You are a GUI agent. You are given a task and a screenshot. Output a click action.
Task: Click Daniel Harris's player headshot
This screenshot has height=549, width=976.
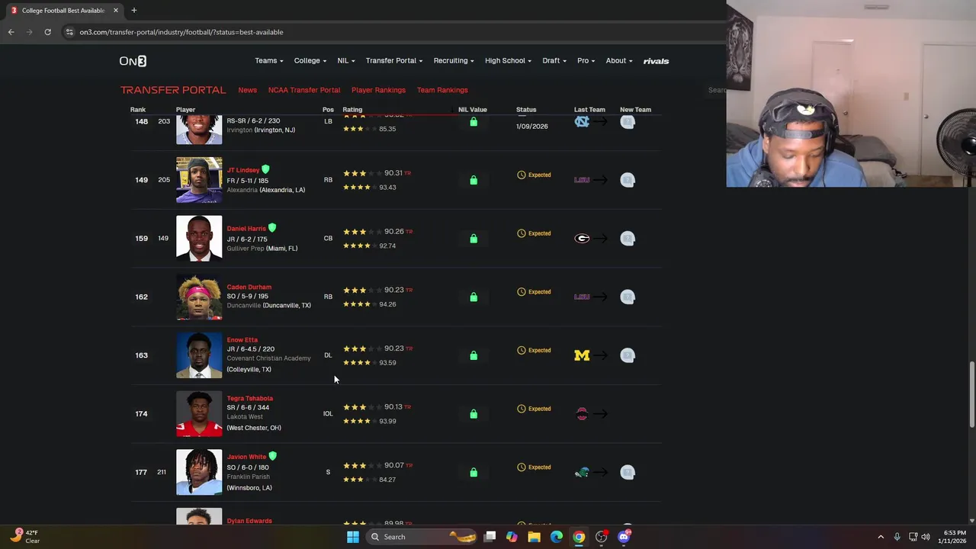(199, 239)
